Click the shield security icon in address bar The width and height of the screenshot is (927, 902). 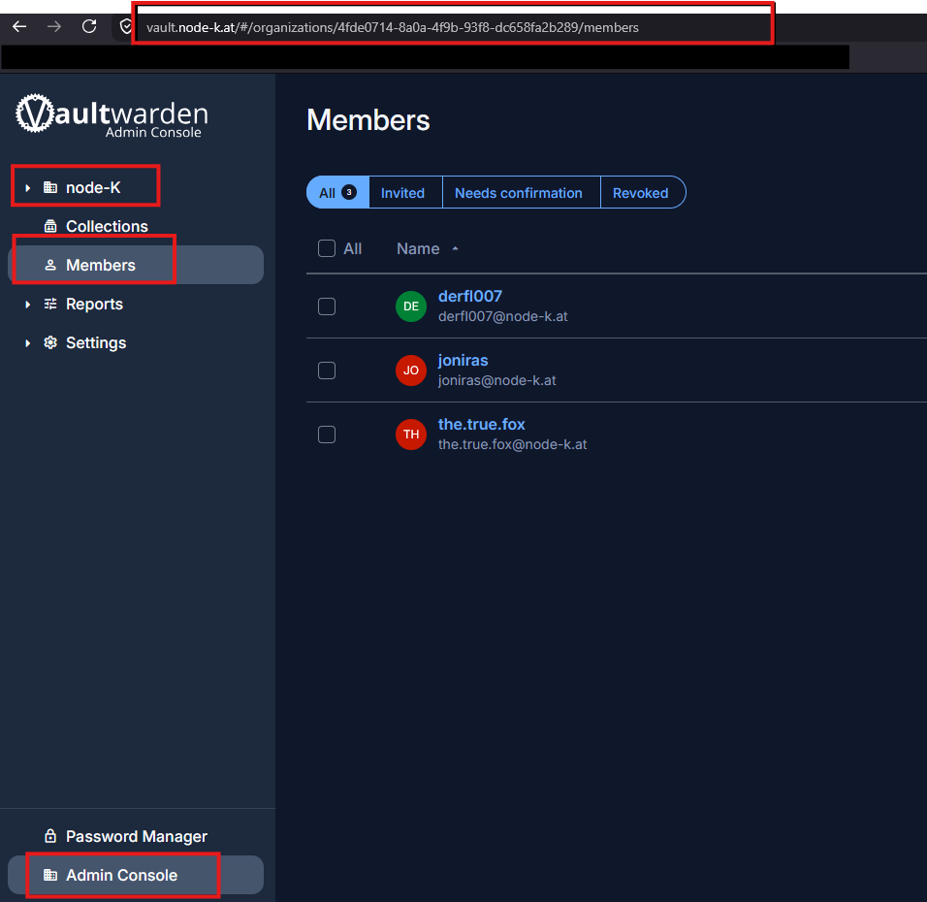[x=125, y=26]
